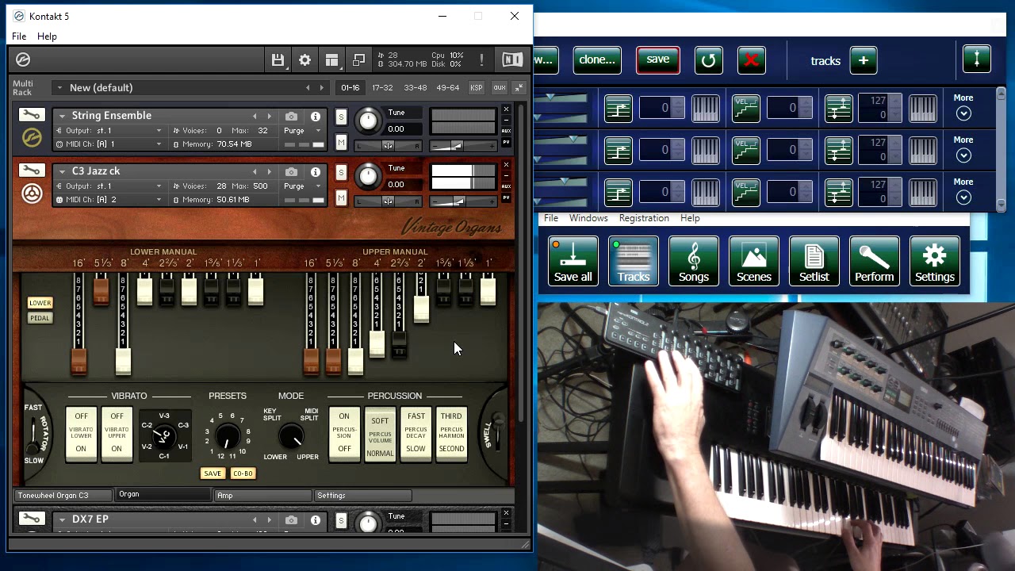Open host Windows menu
The image size is (1015, 571).
pos(588,218)
